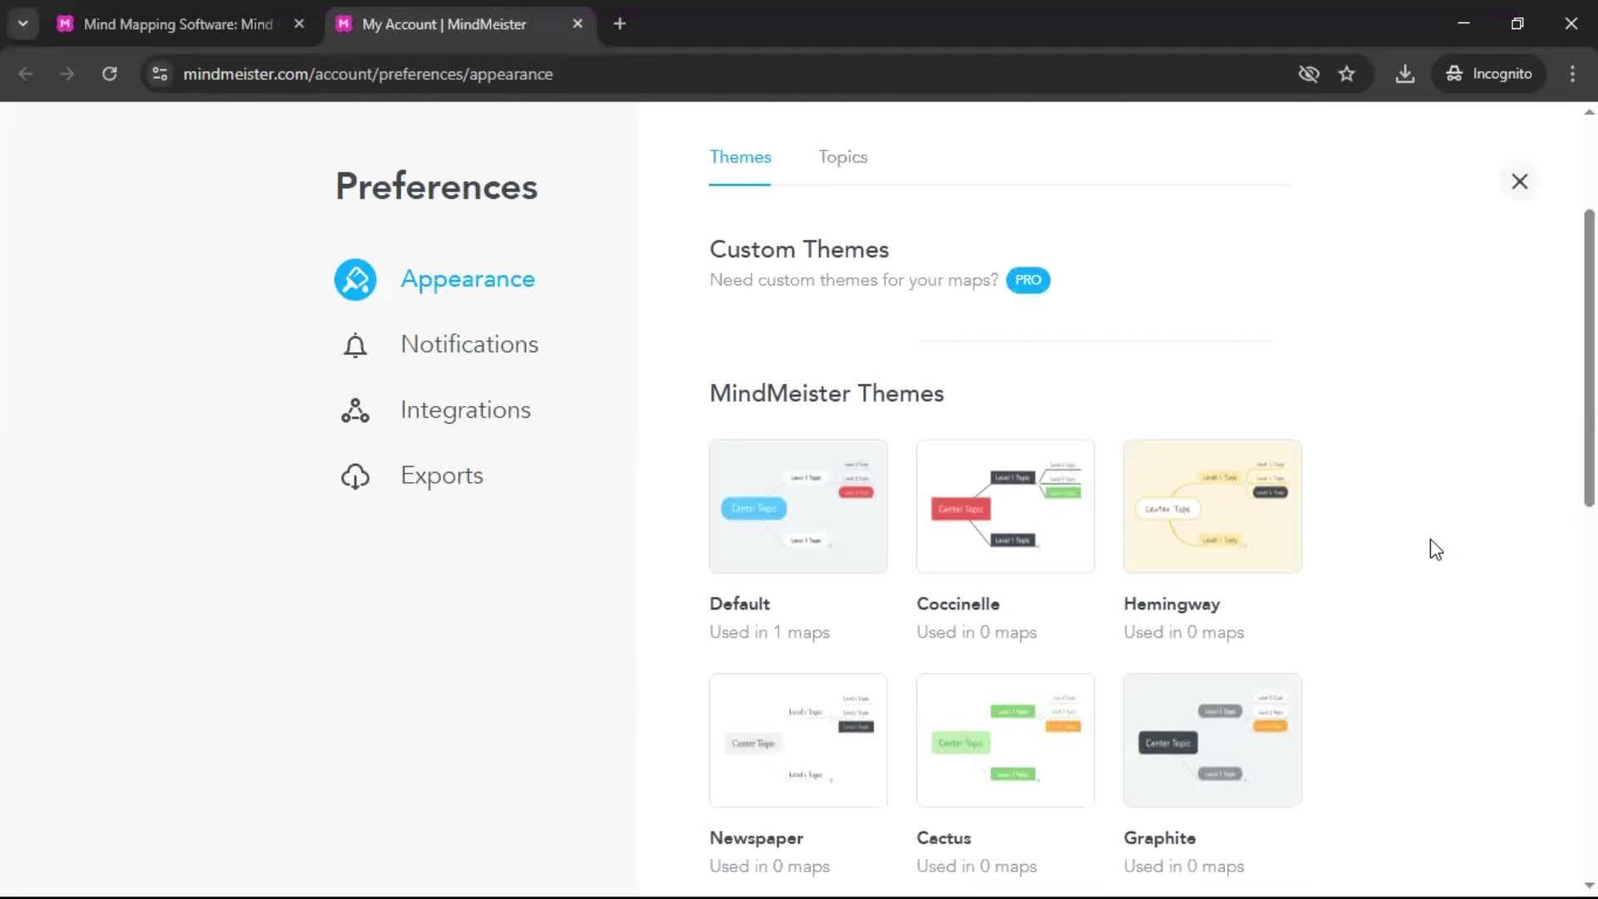
Task: Open a new browser tab
Action: 619,24
